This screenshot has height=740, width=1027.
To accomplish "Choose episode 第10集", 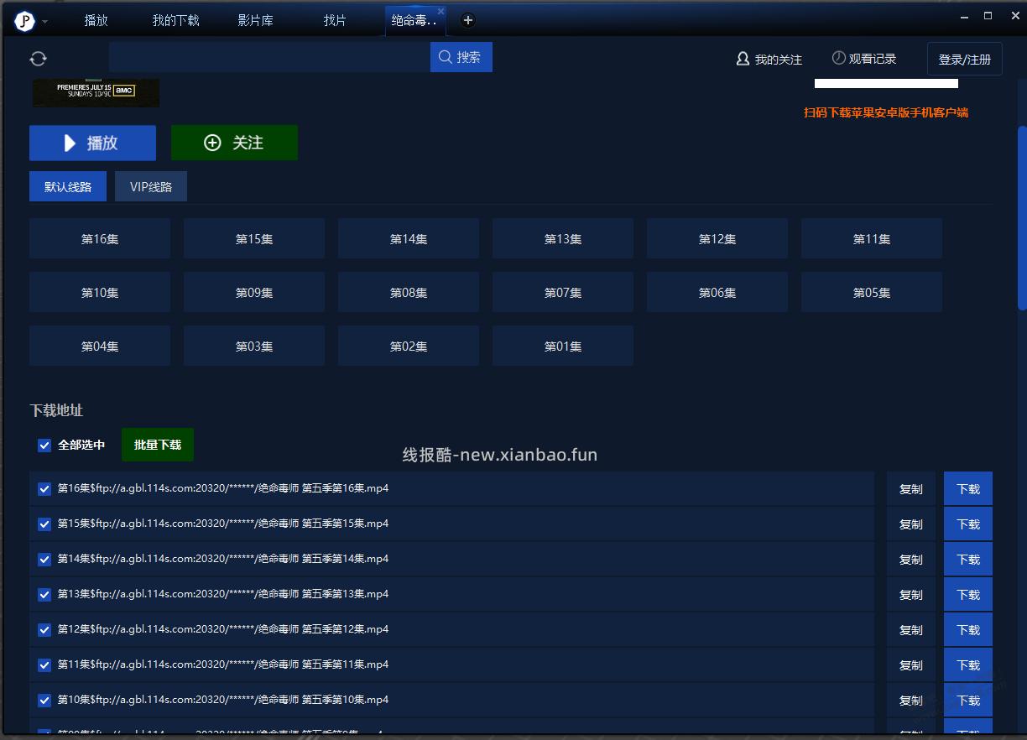I will tap(100, 293).
